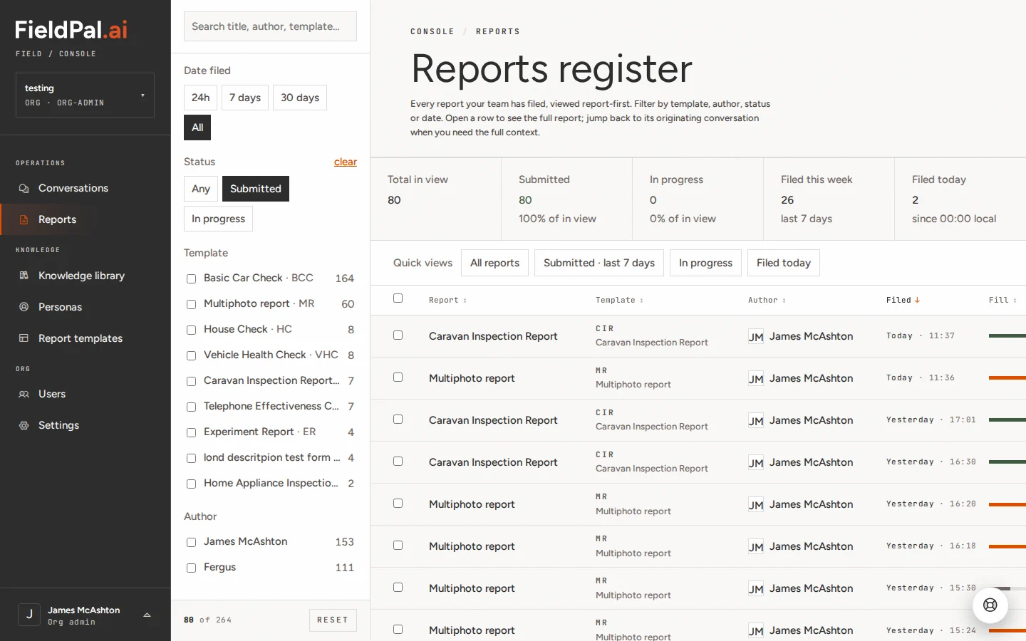Choose the All reports quick view
Image resolution: width=1026 pixels, height=641 pixels.
coord(494,263)
